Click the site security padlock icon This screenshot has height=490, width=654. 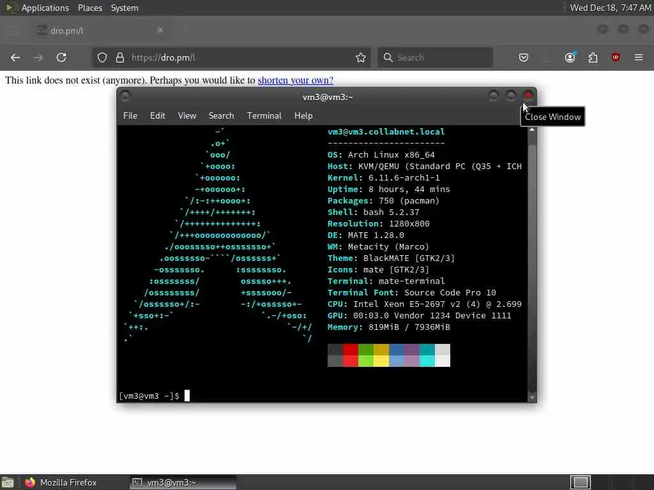coord(119,57)
